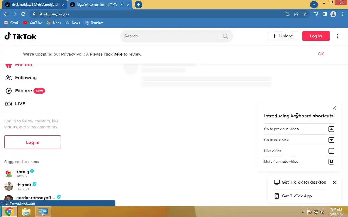The image size is (348, 217).
Task: Close the thisisnotbjatall tab
Action: point(63,5)
